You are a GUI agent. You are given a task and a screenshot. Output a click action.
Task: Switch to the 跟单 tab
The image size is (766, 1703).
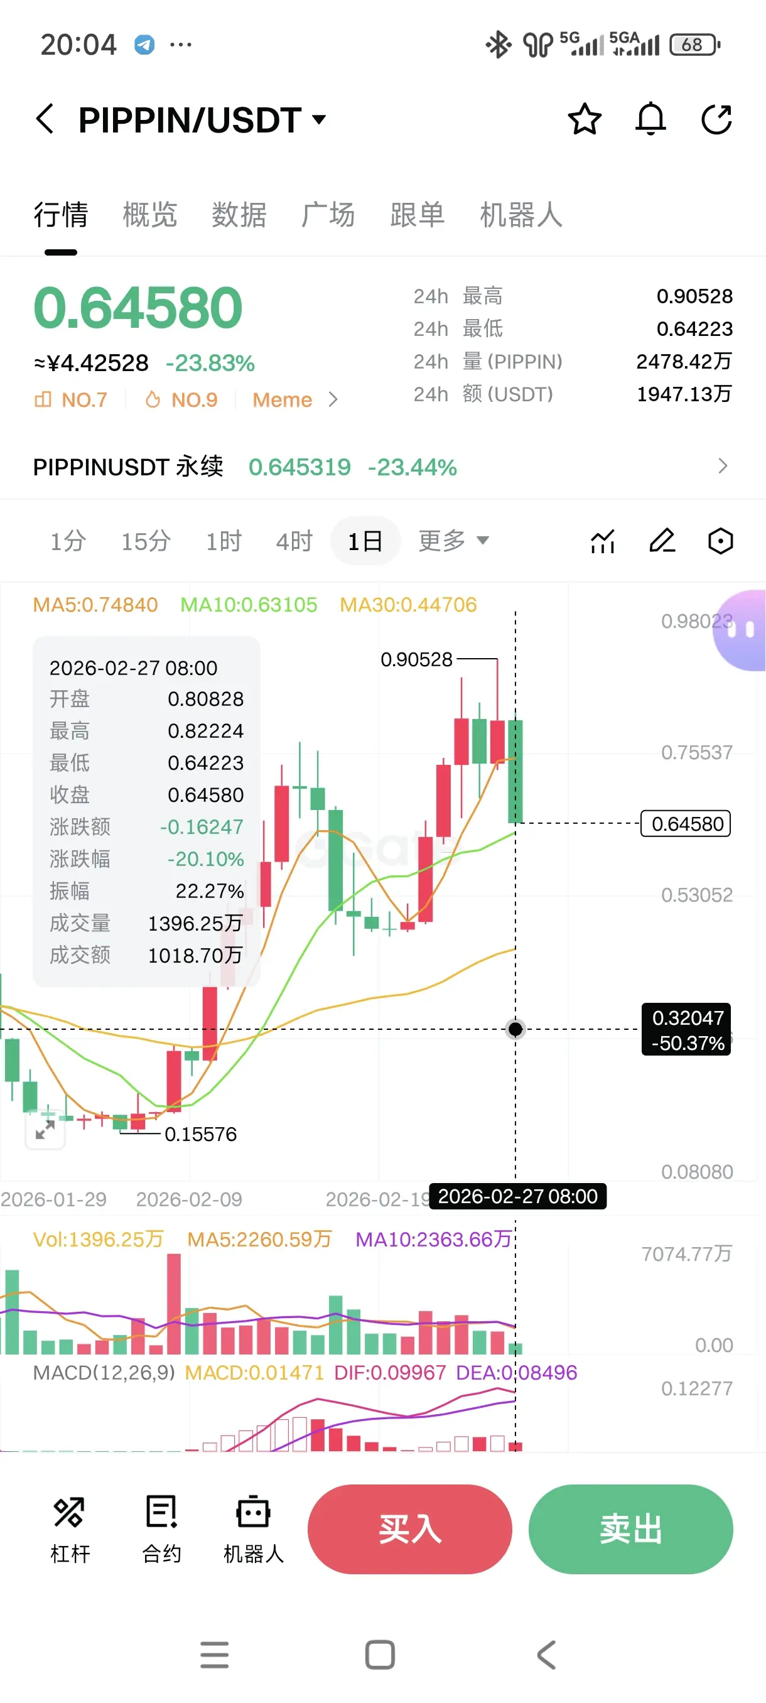(417, 215)
